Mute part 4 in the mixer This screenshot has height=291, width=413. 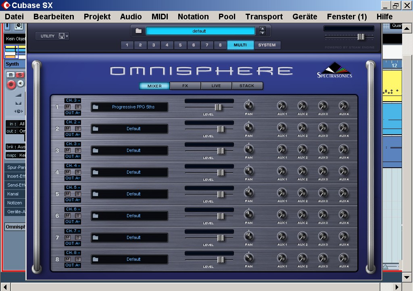point(68,172)
